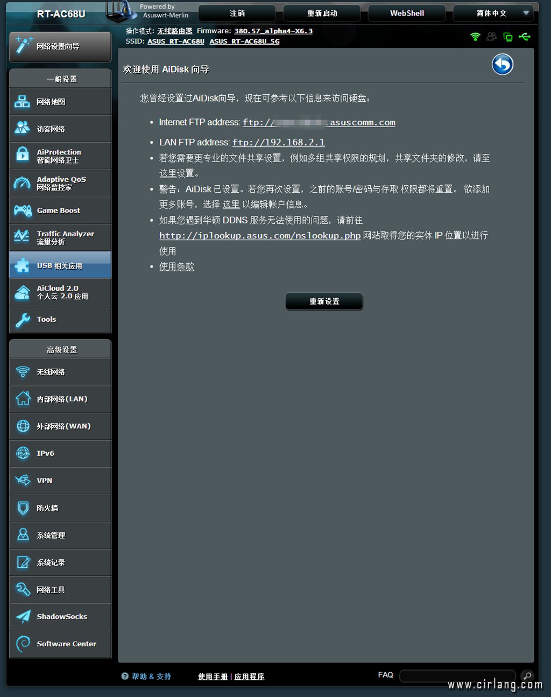Select the 网络工具 tools icon
Image resolution: width=551 pixels, height=697 pixels.
[x=23, y=589]
